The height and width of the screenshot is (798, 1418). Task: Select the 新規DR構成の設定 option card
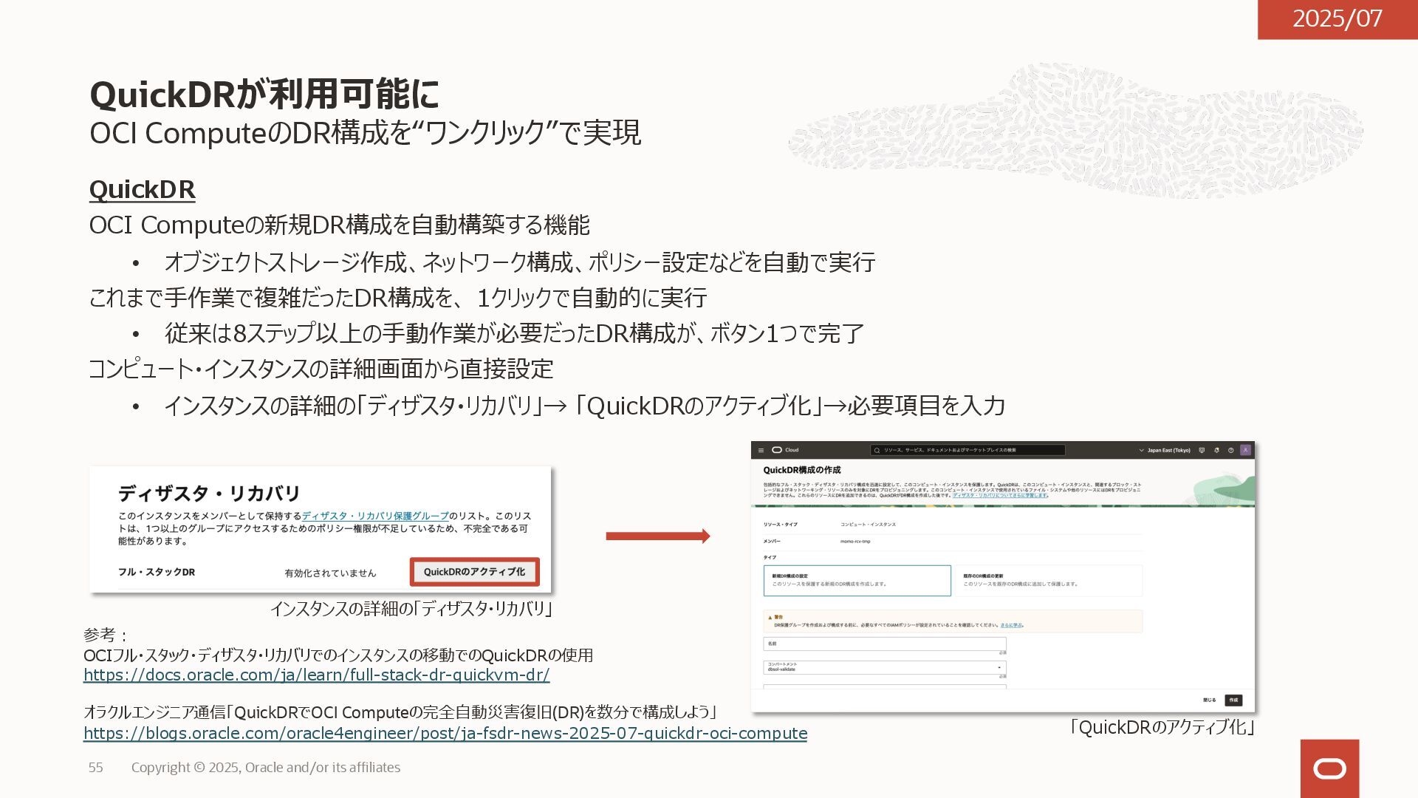click(x=857, y=581)
